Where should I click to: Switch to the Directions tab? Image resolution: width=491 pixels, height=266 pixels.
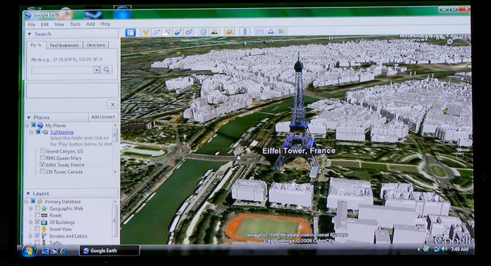coord(96,45)
